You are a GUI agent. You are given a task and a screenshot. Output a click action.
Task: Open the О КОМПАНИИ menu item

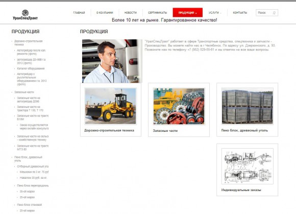coord(105,13)
